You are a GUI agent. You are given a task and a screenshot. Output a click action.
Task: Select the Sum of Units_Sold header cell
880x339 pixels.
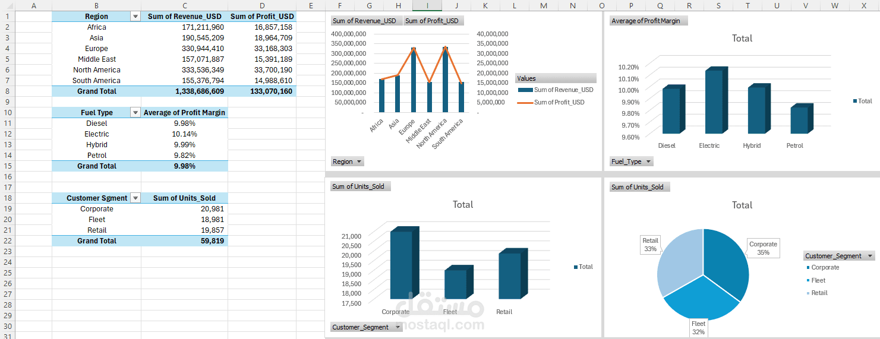click(185, 198)
